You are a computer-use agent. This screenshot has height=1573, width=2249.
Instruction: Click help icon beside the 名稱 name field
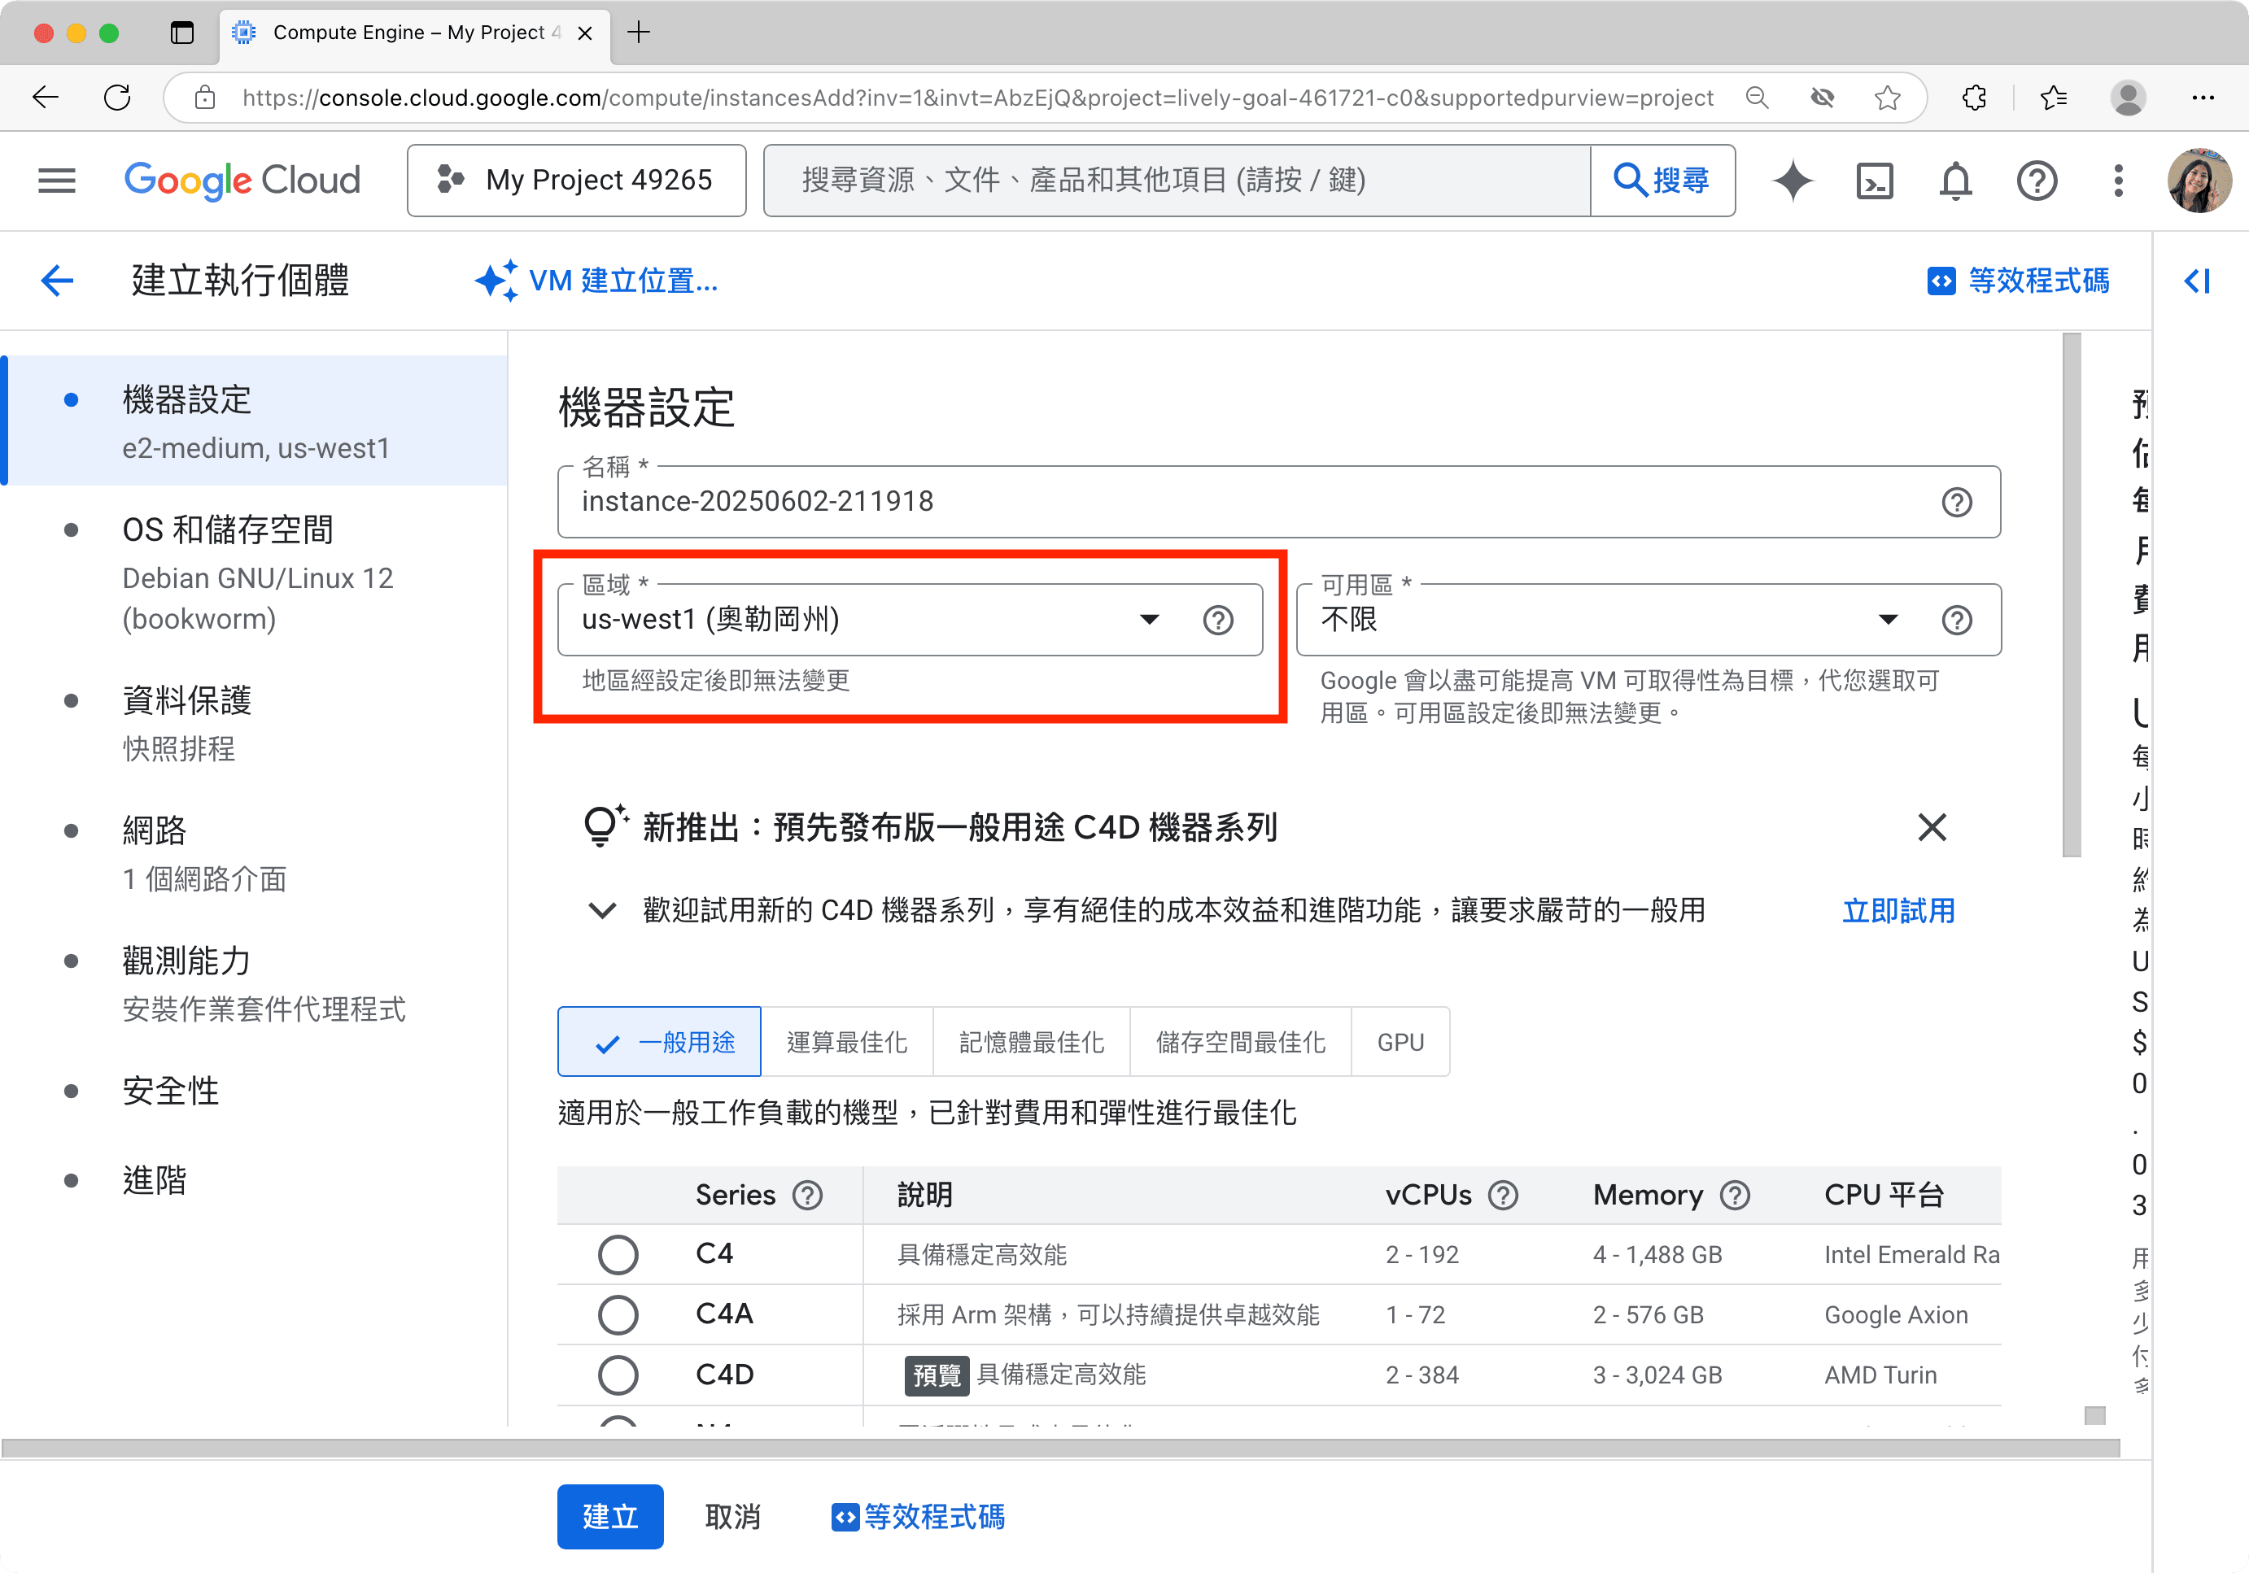point(1956,502)
